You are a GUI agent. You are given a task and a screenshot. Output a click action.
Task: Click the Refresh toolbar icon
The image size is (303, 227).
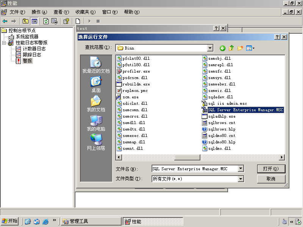click(46, 21)
